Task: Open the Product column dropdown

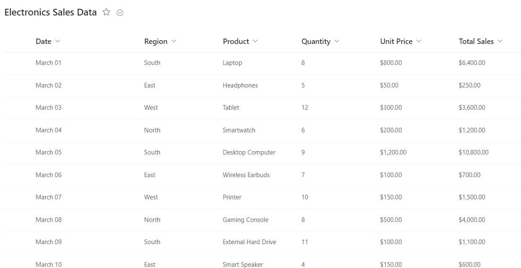Action: coord(255,41)
